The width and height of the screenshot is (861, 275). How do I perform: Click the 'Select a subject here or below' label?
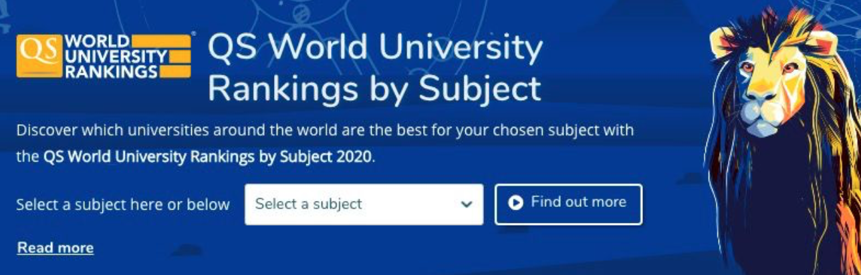pyautogui.click(x=123, y=204)
